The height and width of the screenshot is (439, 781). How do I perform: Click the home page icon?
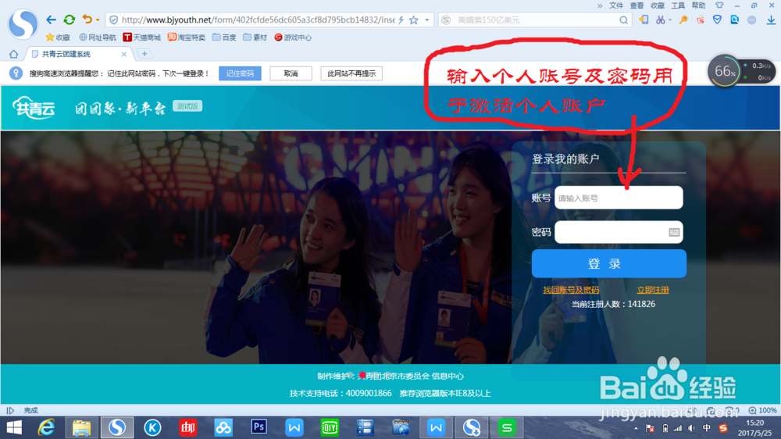point(13,54)
